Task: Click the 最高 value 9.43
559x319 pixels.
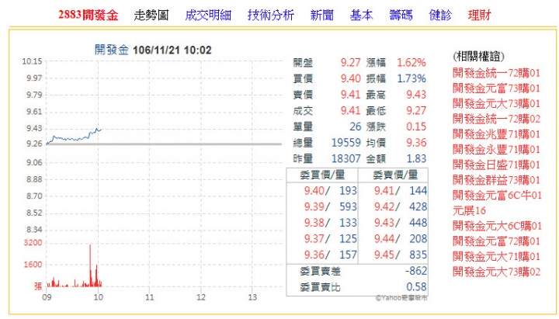Action: 416,95
